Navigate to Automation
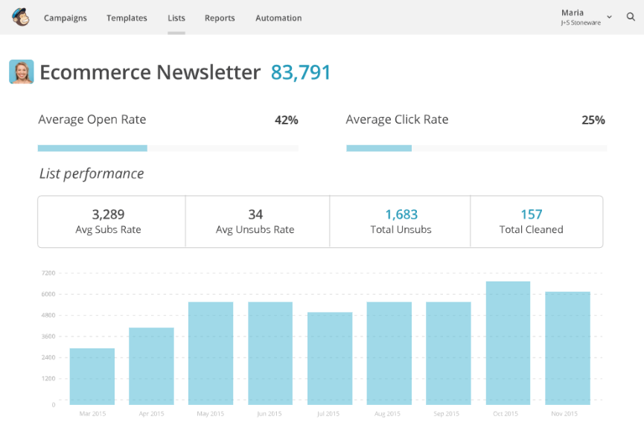The width and height of the screenshot is (644, 434). 278,18
